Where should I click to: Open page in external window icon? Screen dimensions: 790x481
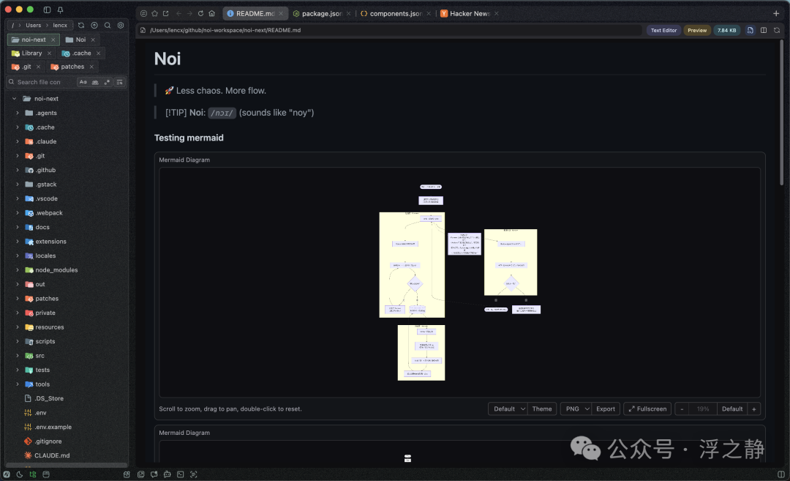(166, 14)
